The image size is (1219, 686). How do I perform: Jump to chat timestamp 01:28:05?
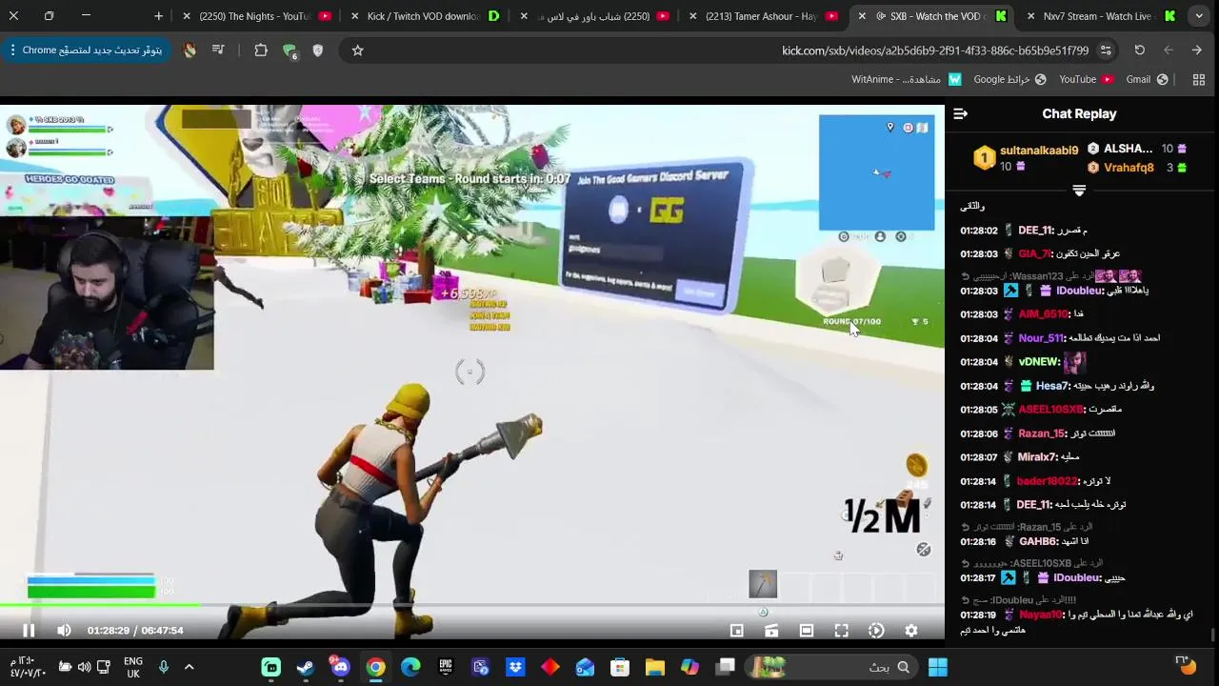(979, 410)
